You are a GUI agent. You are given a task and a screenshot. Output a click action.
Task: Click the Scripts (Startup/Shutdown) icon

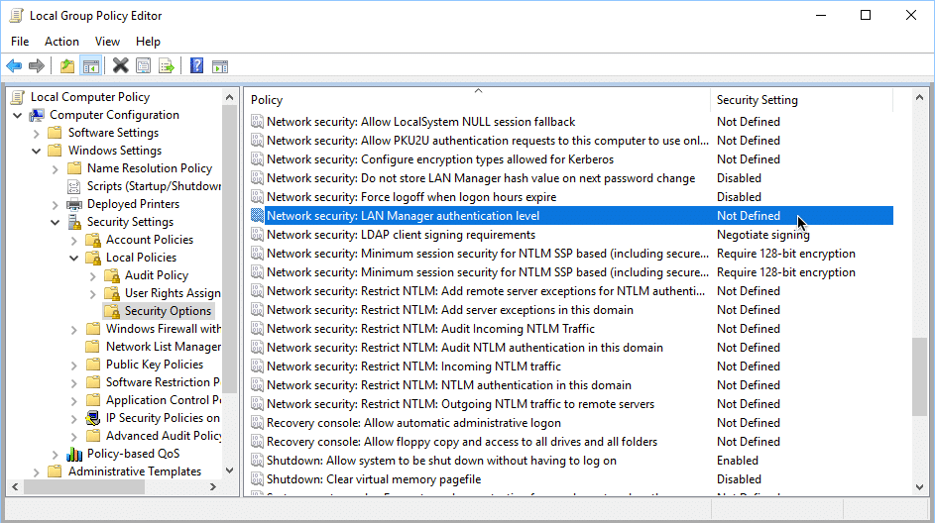coord(74,186)
